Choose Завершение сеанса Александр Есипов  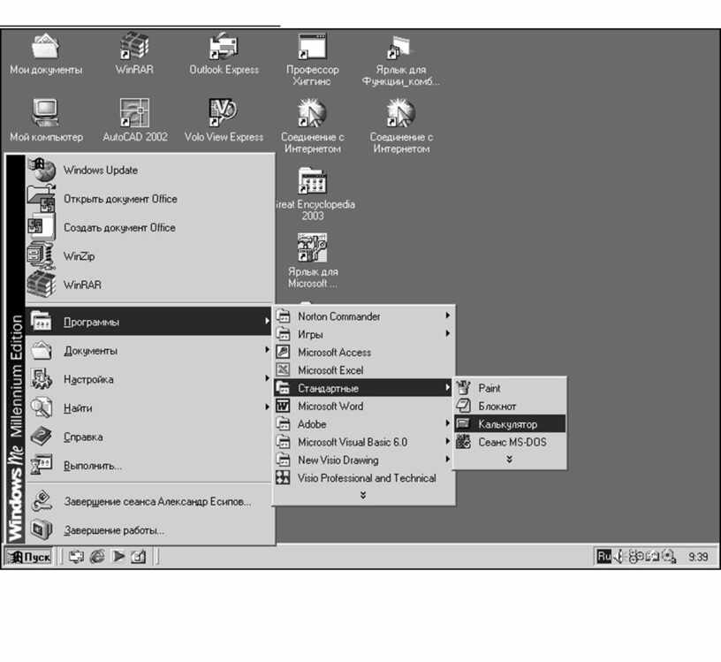148,501
